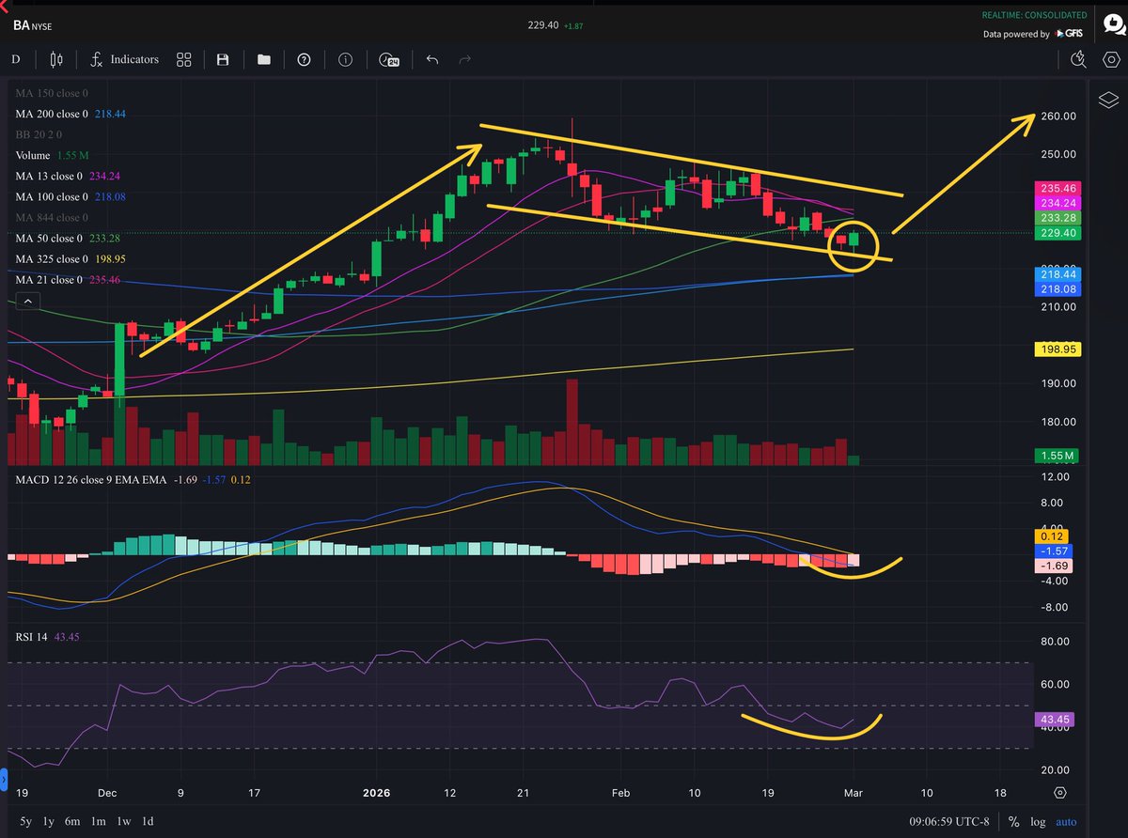Click the 233.28 green price label
Image resolution: width=1128 pixels, height=838 pixels.
1057,217
